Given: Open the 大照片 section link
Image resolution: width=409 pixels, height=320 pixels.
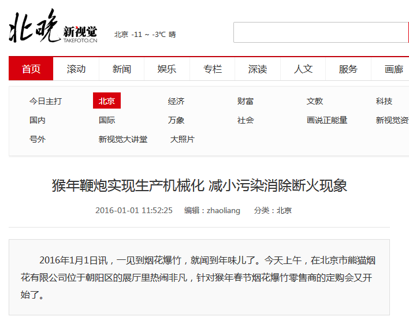Looking at the screenshot, I should coord(183,139).
